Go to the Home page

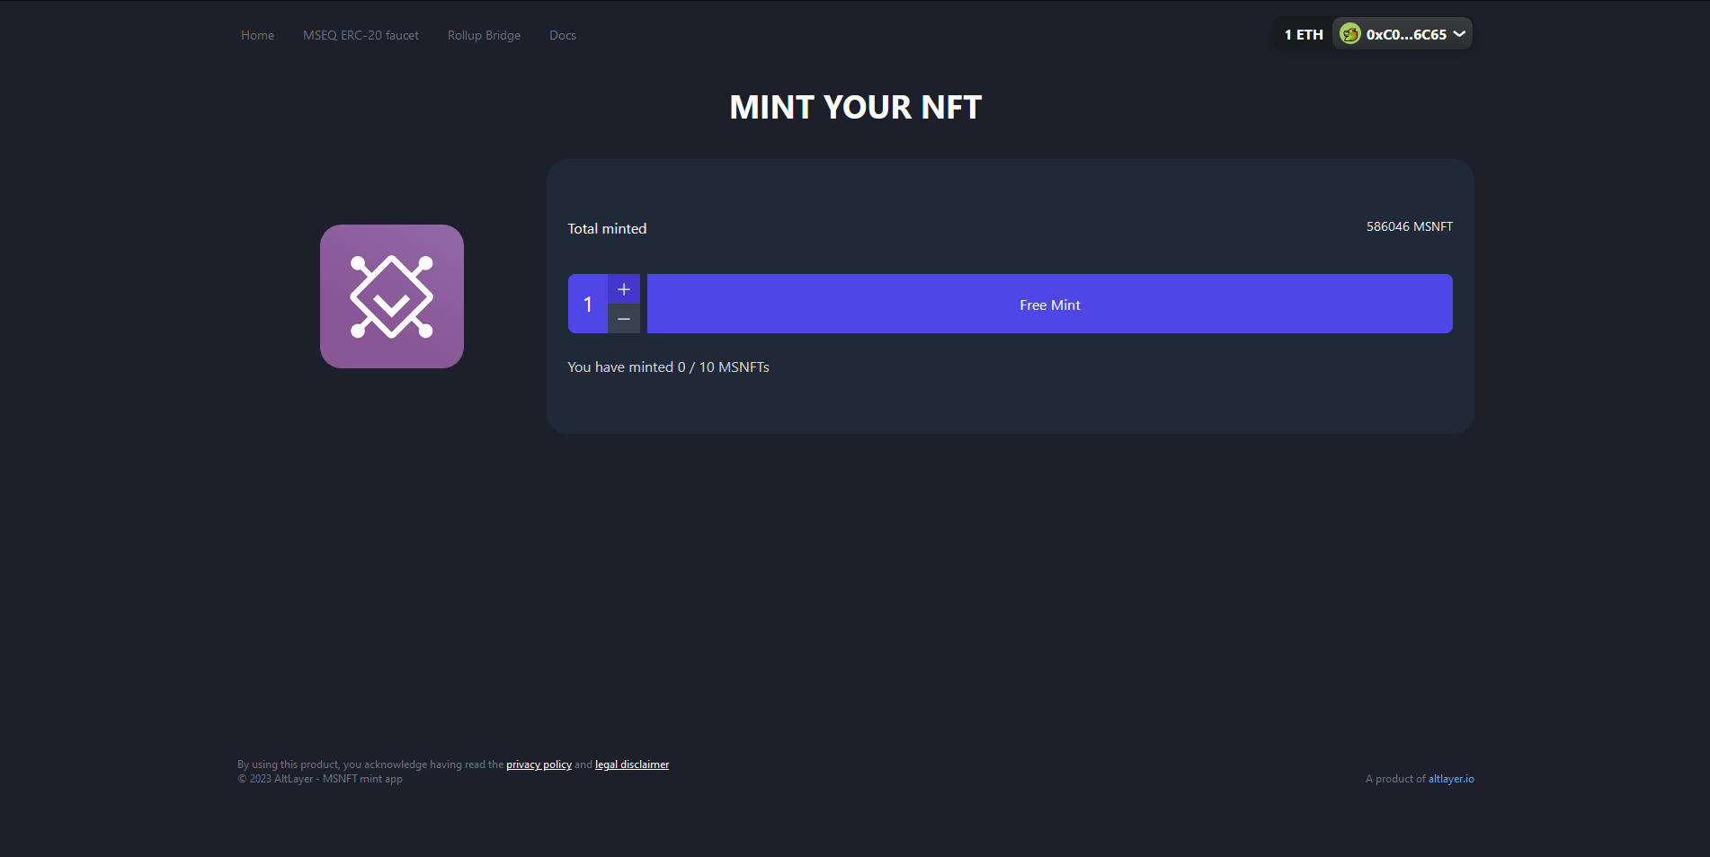coord(257,35)
